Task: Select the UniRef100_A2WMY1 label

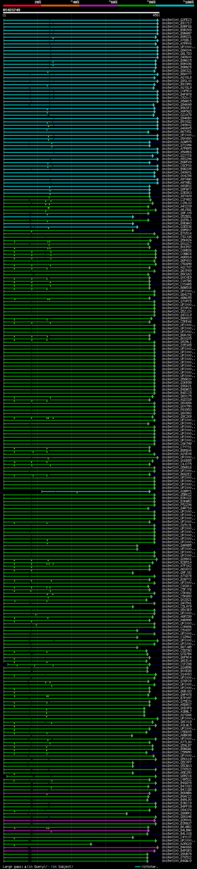Action: pos(176,491)
